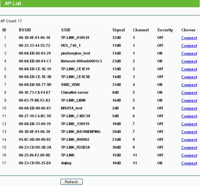The height and width of the screenshot is (186, 200).
Task: Click SSID text dujing
Action: (x=66, y=163)
